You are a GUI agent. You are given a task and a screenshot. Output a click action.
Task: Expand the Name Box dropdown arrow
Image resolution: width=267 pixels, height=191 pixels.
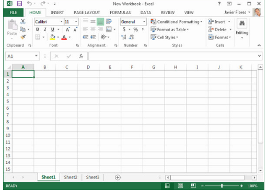[36, 56]
